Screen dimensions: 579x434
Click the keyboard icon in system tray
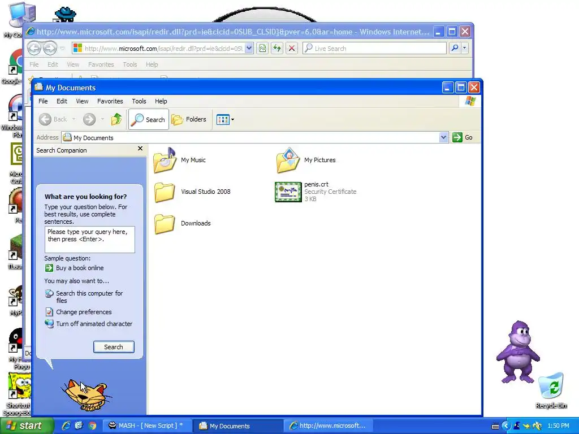pyautogui.click(x=495, y=426)
